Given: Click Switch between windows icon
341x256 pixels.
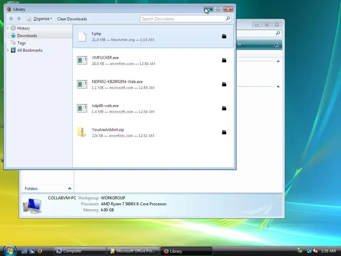Looking at the screenshot, I should pos(32,251).
